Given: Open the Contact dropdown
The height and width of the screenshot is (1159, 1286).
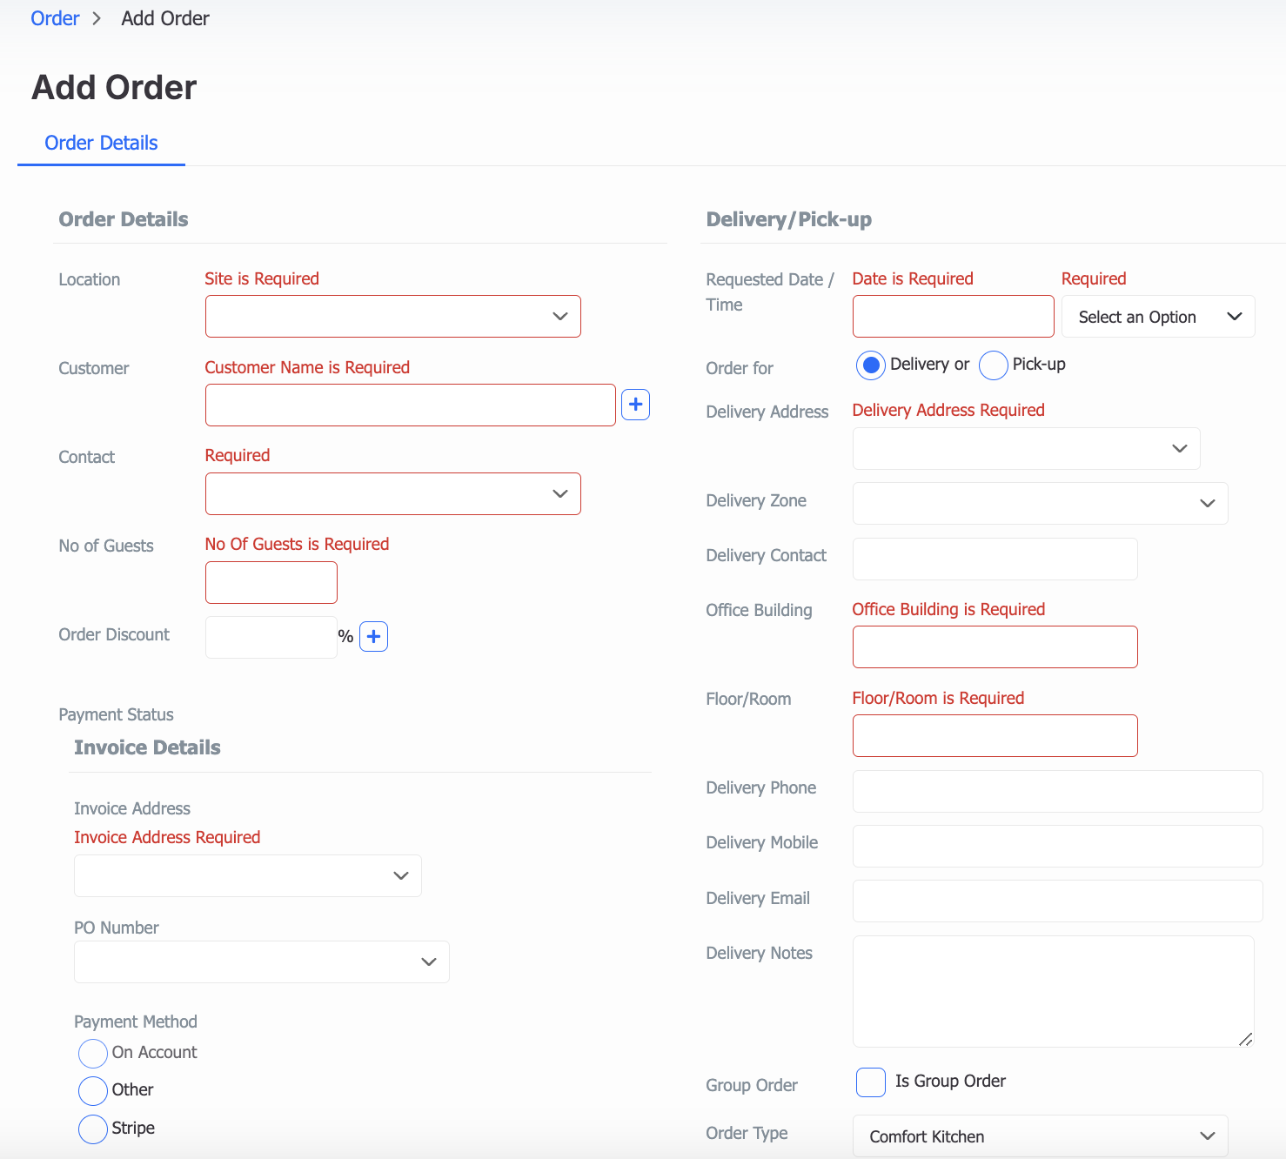Looking at the screenshot, I should tap(392, 493).
